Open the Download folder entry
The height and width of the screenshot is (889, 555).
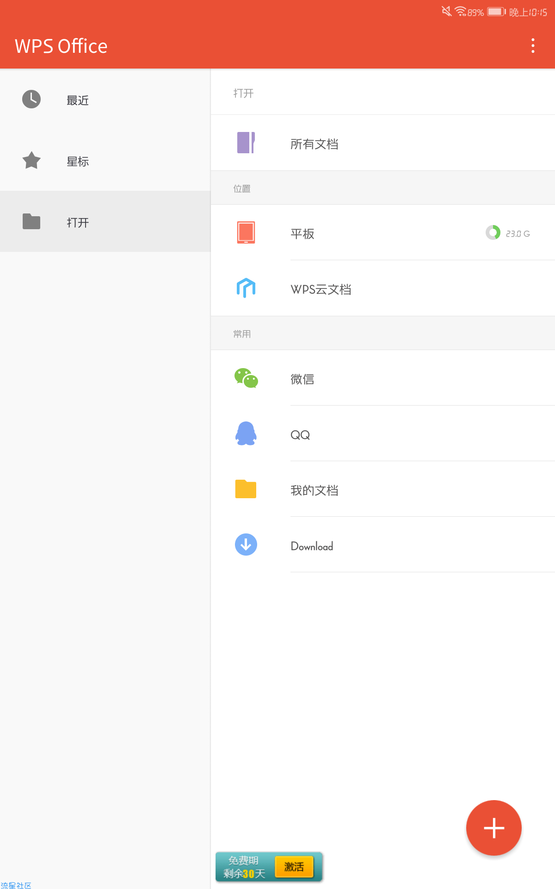[x=383, y=545]
